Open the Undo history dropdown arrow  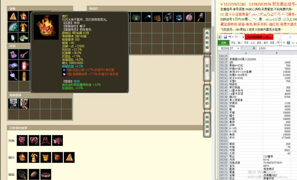[232, 36]
